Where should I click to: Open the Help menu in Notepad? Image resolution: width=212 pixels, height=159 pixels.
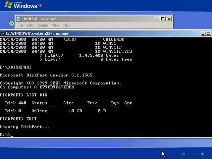67,25
